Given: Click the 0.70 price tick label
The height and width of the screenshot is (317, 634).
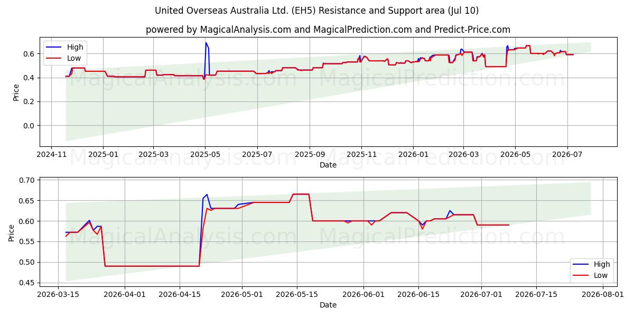Looking at the screenshot, I should click(x=27, y=180).
